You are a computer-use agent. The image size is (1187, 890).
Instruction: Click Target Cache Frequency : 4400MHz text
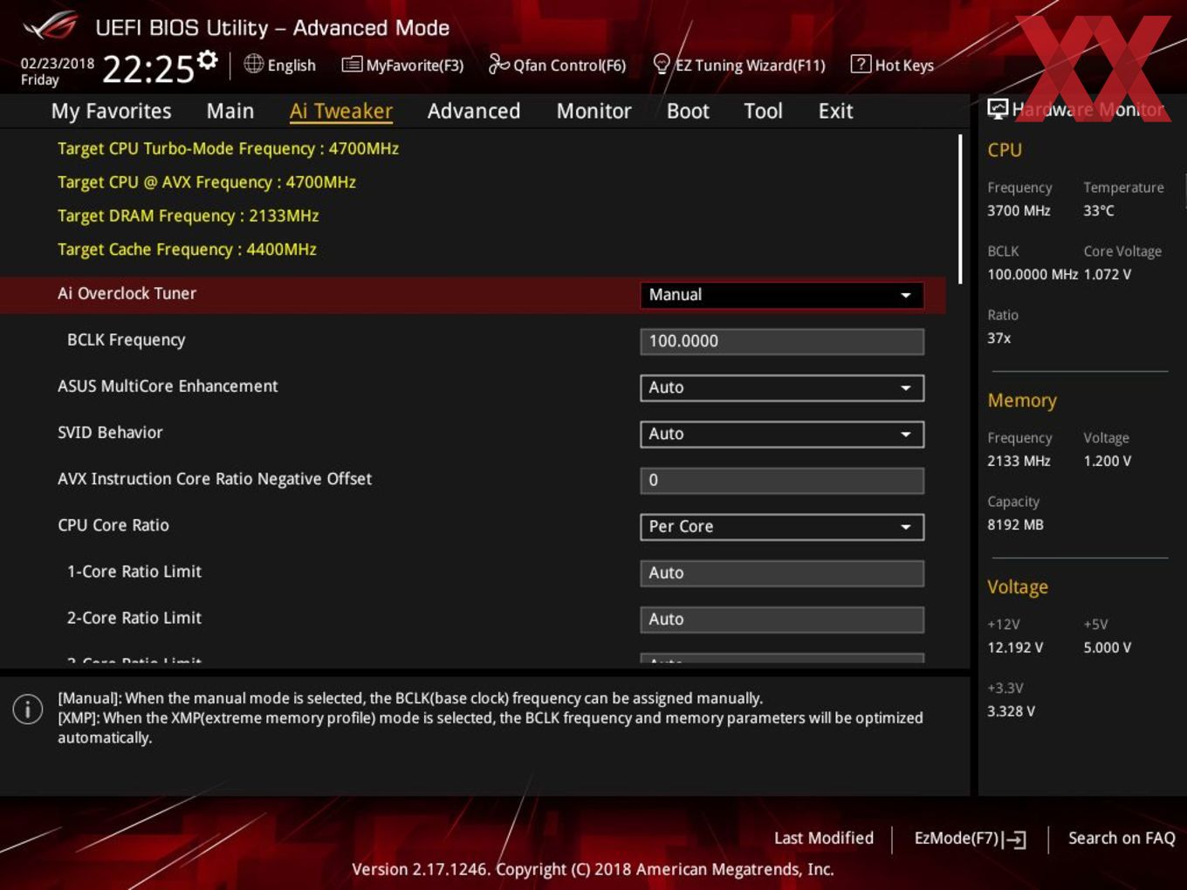point(187,249)
